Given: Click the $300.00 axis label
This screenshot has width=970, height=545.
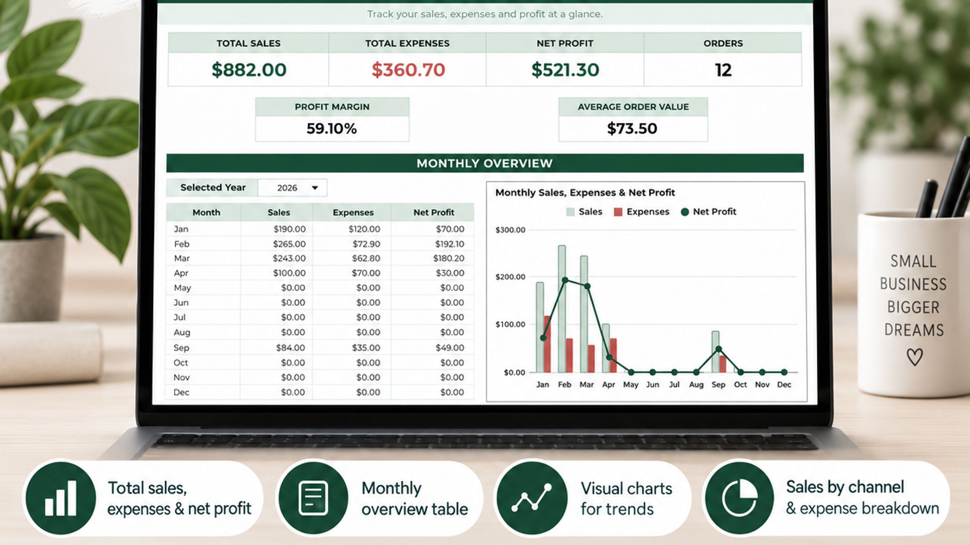Looking at the screenshot, I should point(510,230).
